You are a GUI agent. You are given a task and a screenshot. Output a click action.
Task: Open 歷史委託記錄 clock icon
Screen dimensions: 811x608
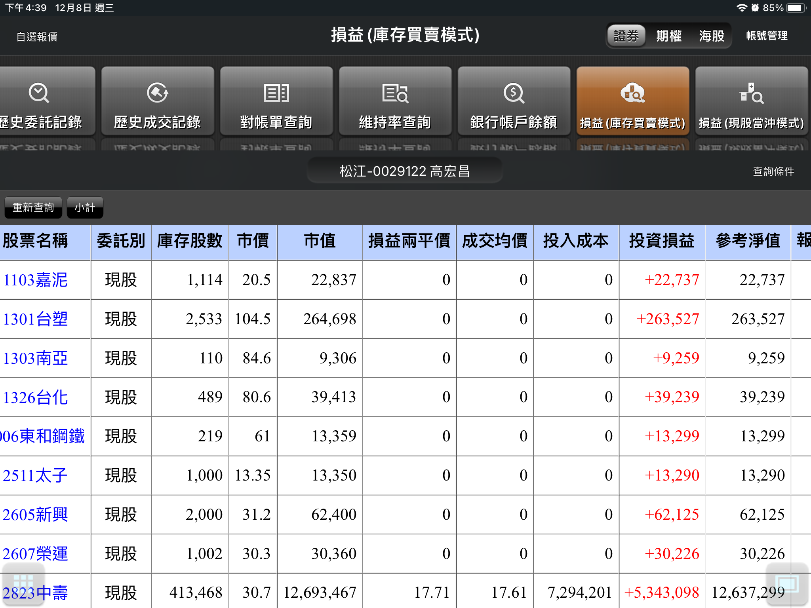(39, 93)
